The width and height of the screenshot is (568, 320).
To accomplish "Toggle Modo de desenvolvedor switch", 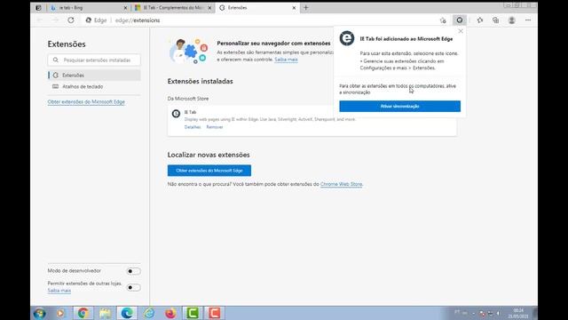I will (x=133, y=271).
